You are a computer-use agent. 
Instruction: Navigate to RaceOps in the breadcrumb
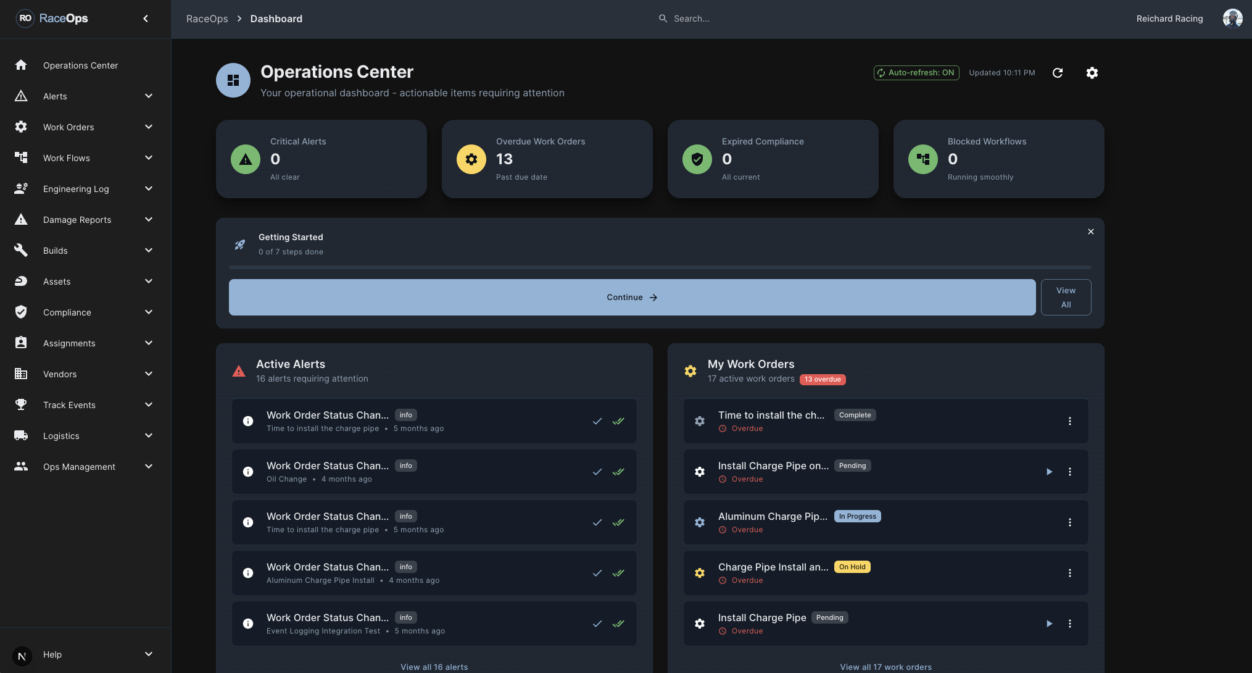pos(207,19)
